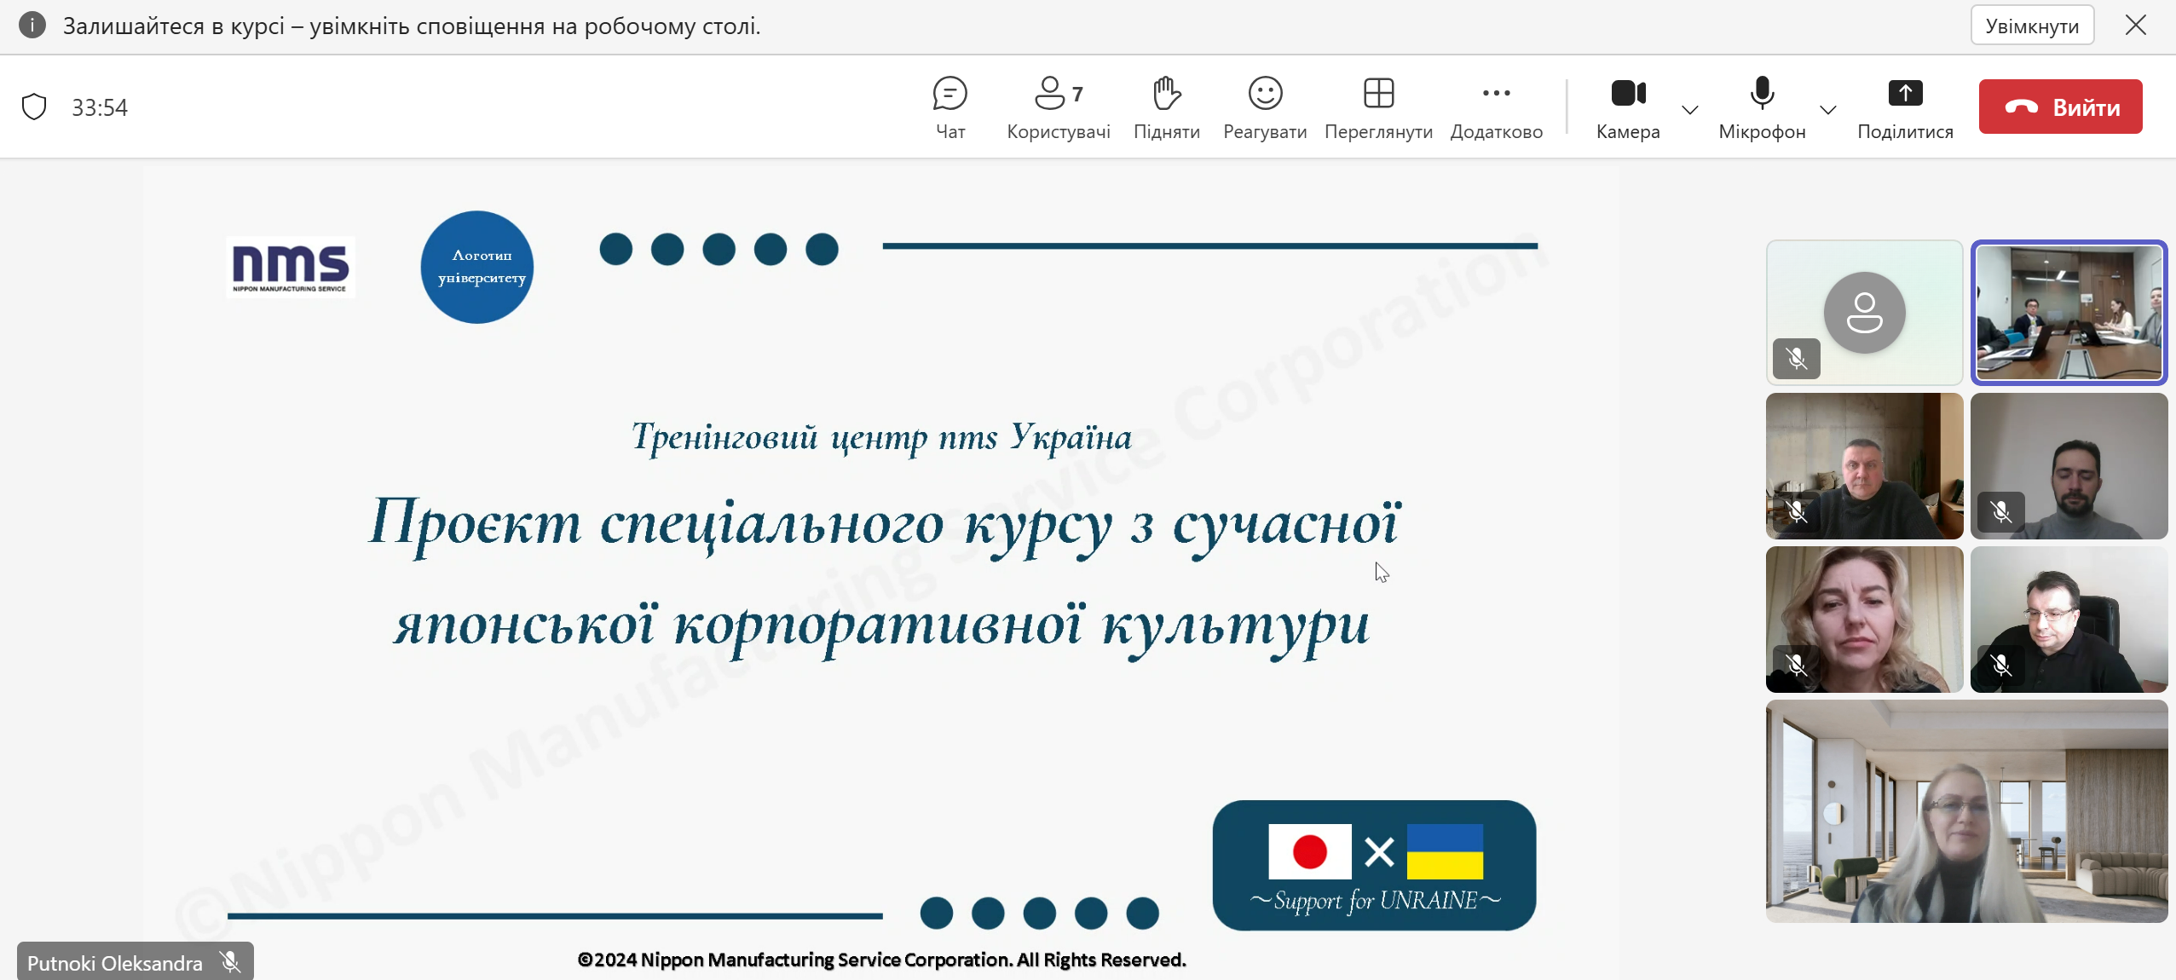Click the nms logo on slide

pos(291,268)
